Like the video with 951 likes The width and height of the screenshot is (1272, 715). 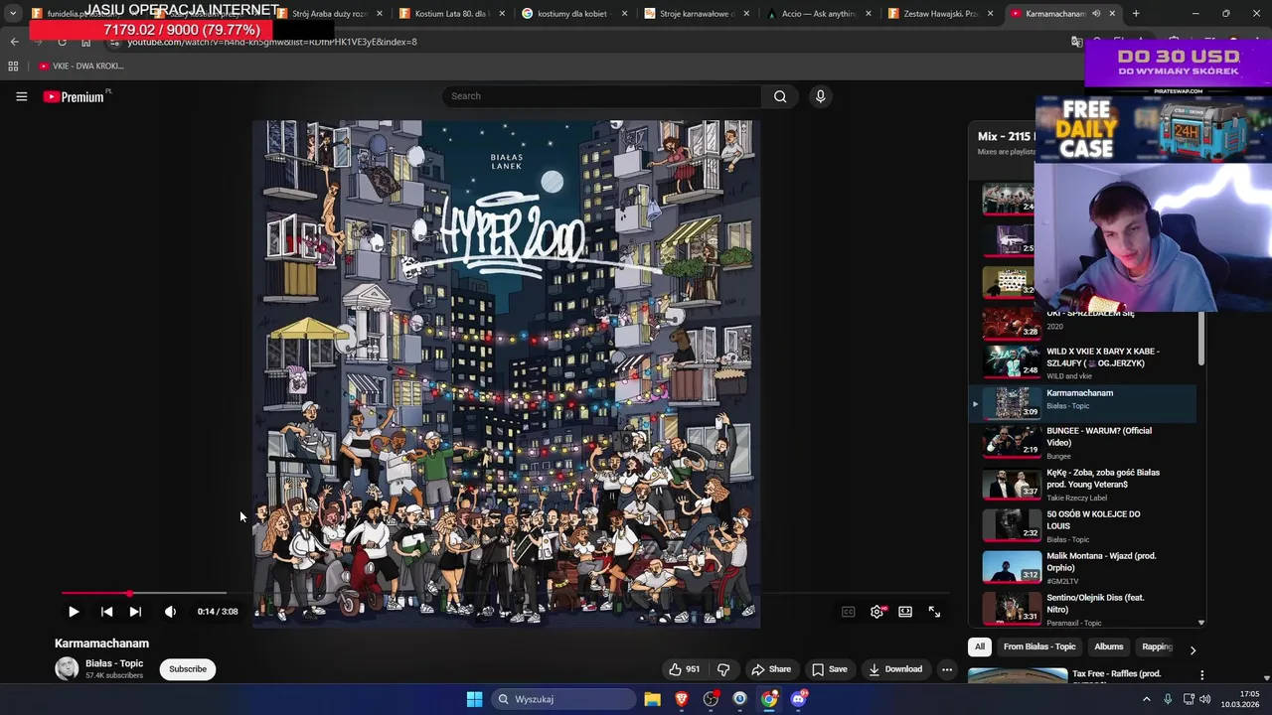[x=685, y=669]
